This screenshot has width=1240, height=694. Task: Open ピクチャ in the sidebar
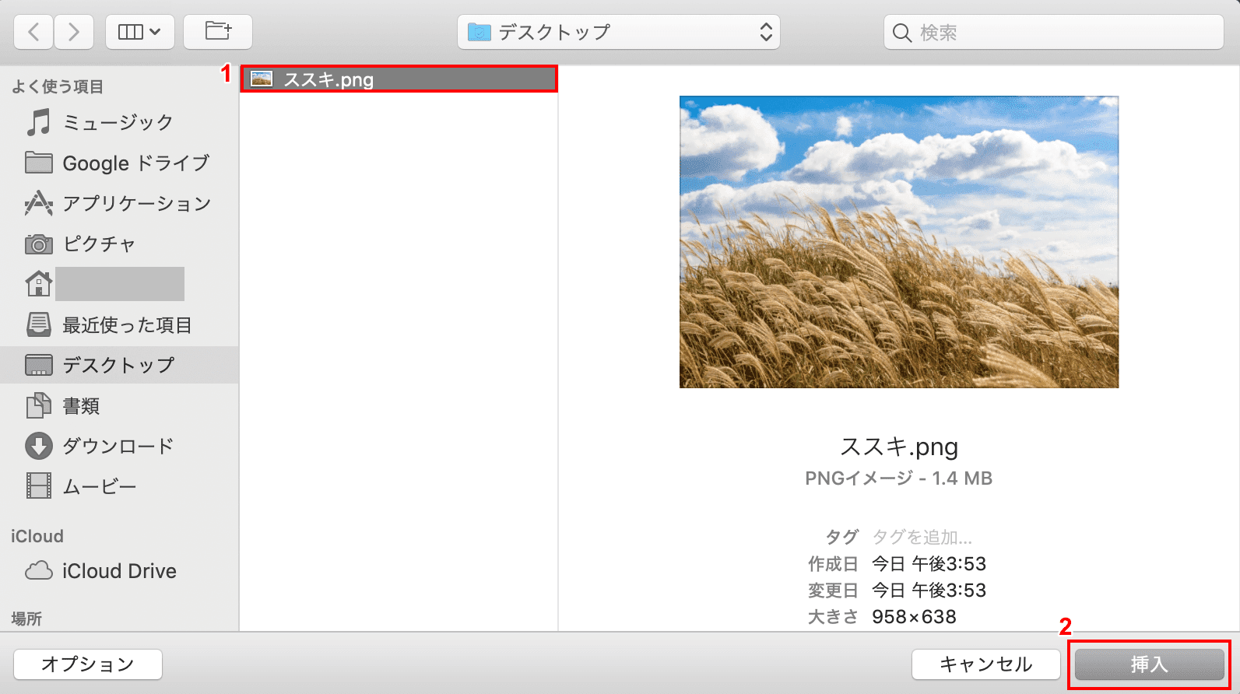(x=119, y=244)
